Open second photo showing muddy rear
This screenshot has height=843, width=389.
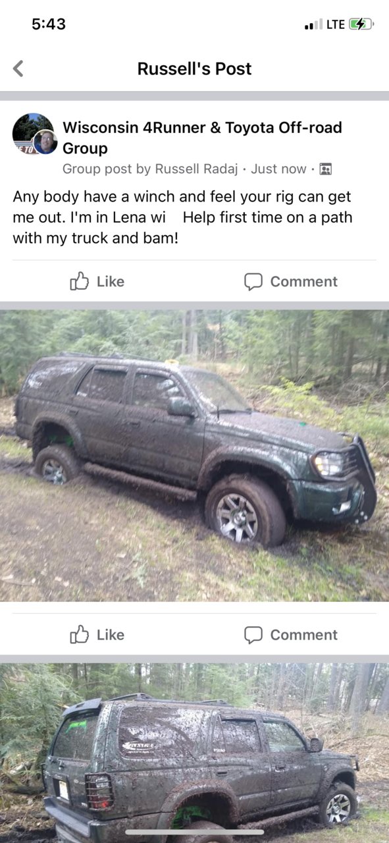click(194, 753)
